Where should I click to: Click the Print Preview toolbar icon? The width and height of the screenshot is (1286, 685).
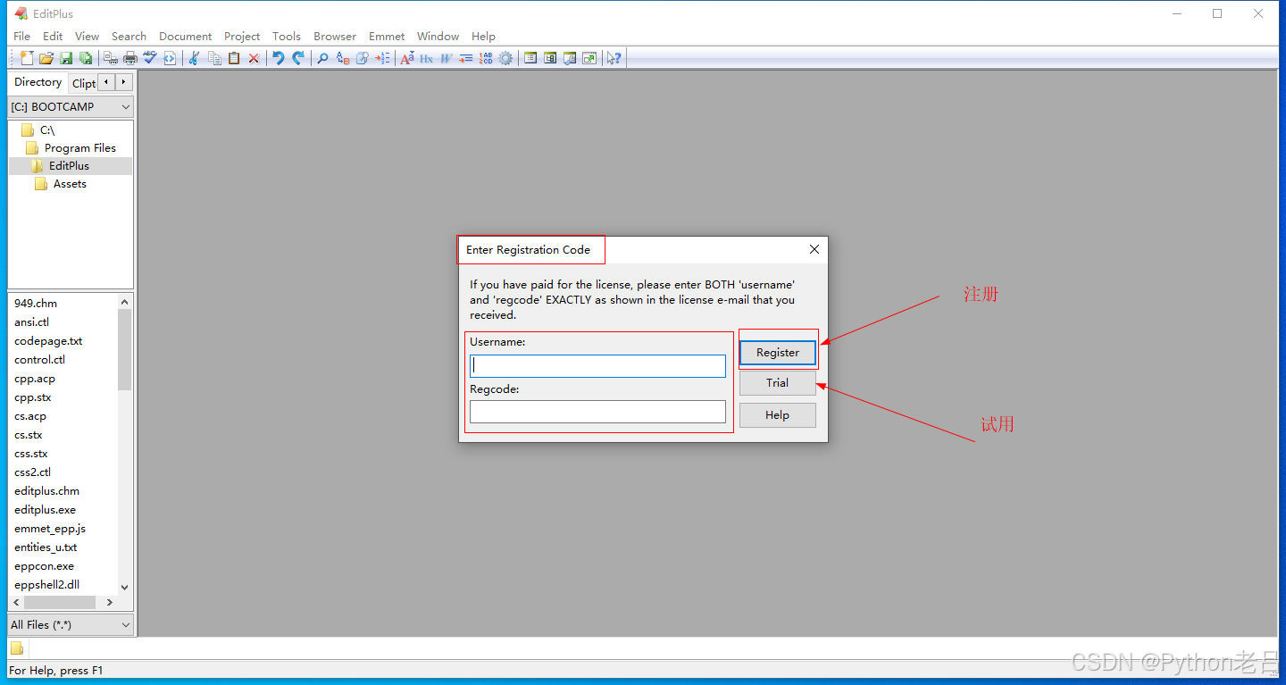[111, 58]
